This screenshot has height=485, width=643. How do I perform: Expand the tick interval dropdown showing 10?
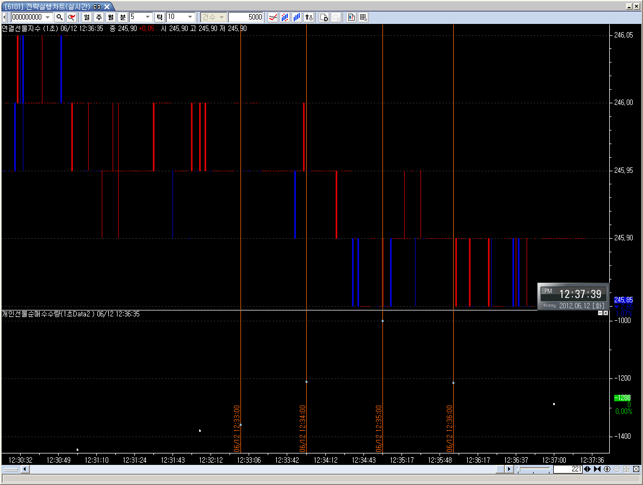tap(190, 17)
